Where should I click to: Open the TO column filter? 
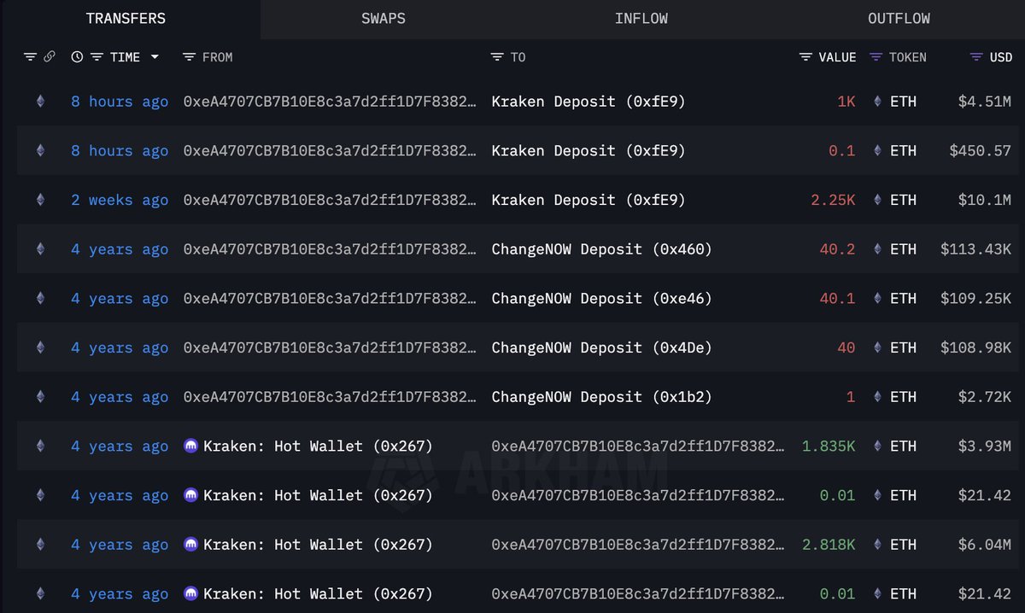point(497,57)
